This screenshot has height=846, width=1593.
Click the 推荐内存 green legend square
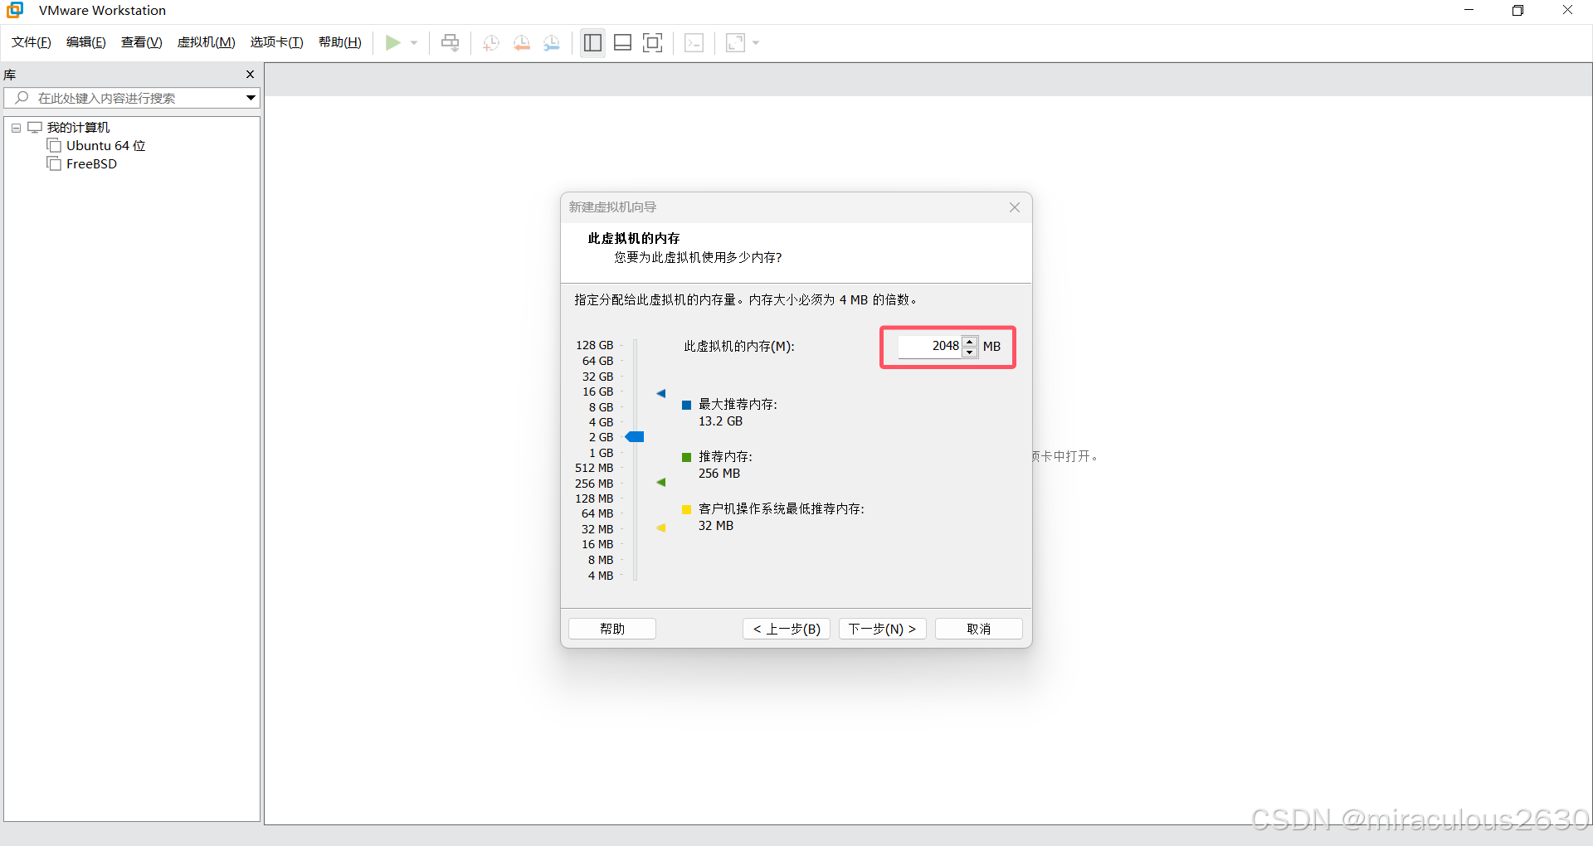(x=687, y=457)
